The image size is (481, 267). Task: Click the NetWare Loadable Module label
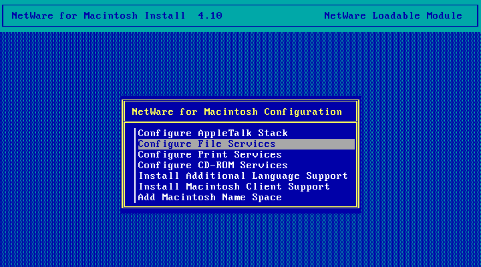point(393,15)
